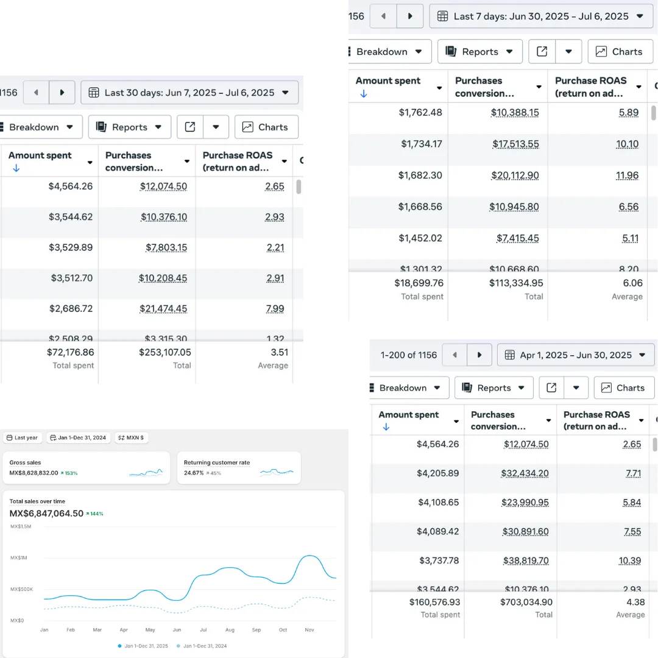This screenshot has height=658, width=658.
Task: Click the total spent value $72,176.86
Action: (x=71, y=353)
